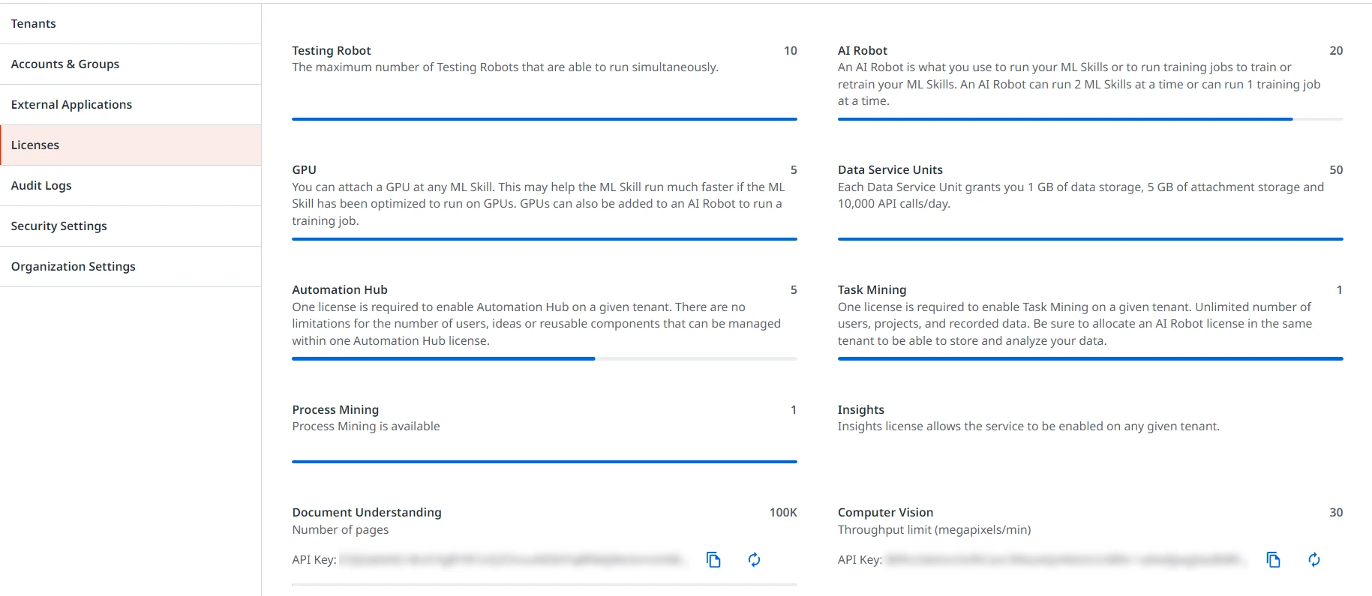Open External Applications page

(131, 104)
